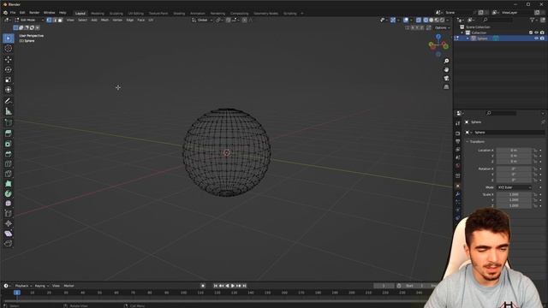Image resolution: width=548 pixels, height=308 pixels.
Task: Jump to the first frame button
Action: tap(216, 286)
